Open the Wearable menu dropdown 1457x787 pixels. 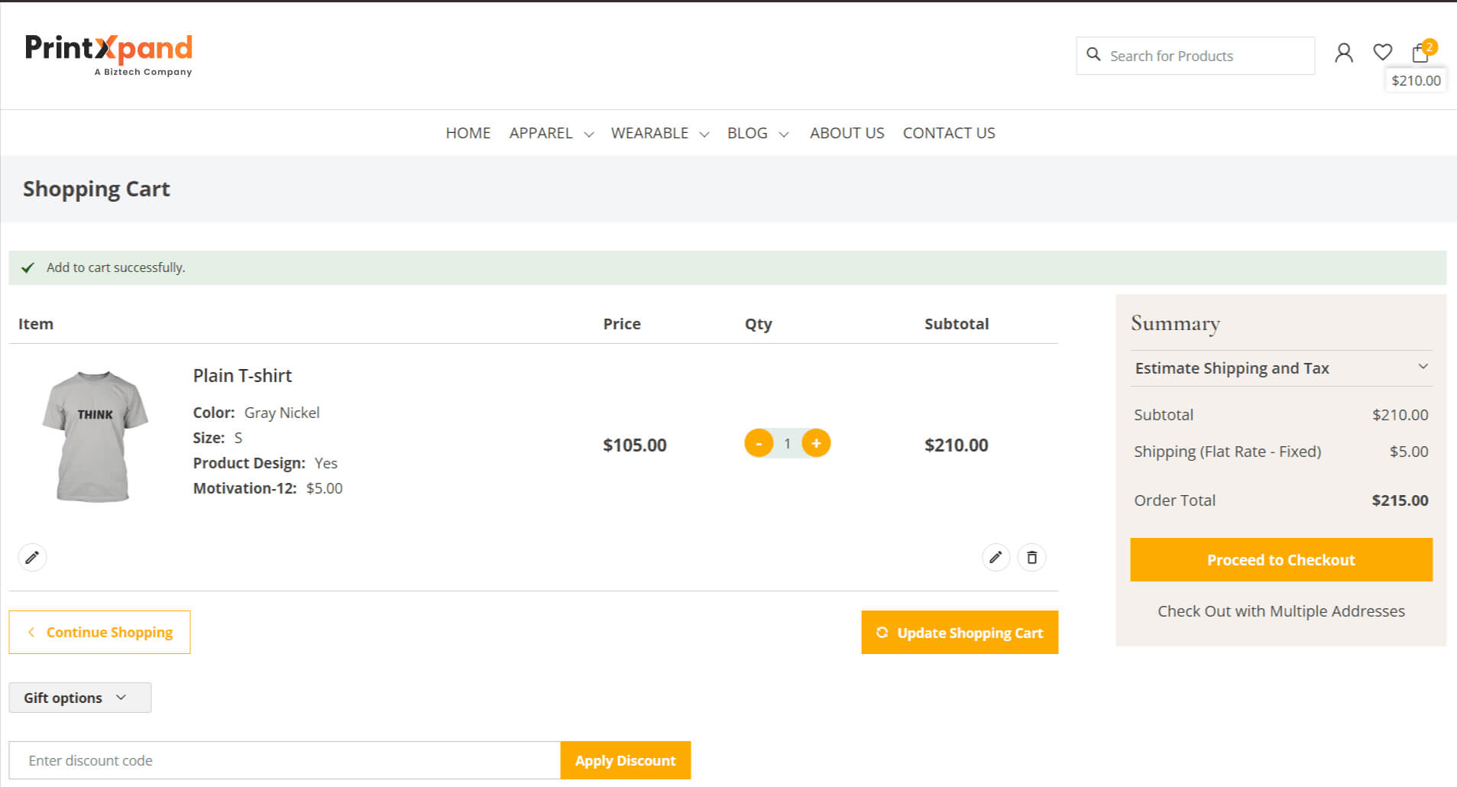(659, 133)
